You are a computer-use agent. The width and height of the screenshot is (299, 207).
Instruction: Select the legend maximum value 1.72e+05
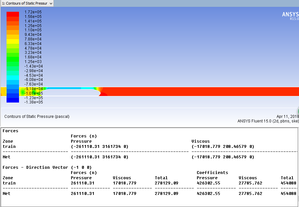click(33, 12)
